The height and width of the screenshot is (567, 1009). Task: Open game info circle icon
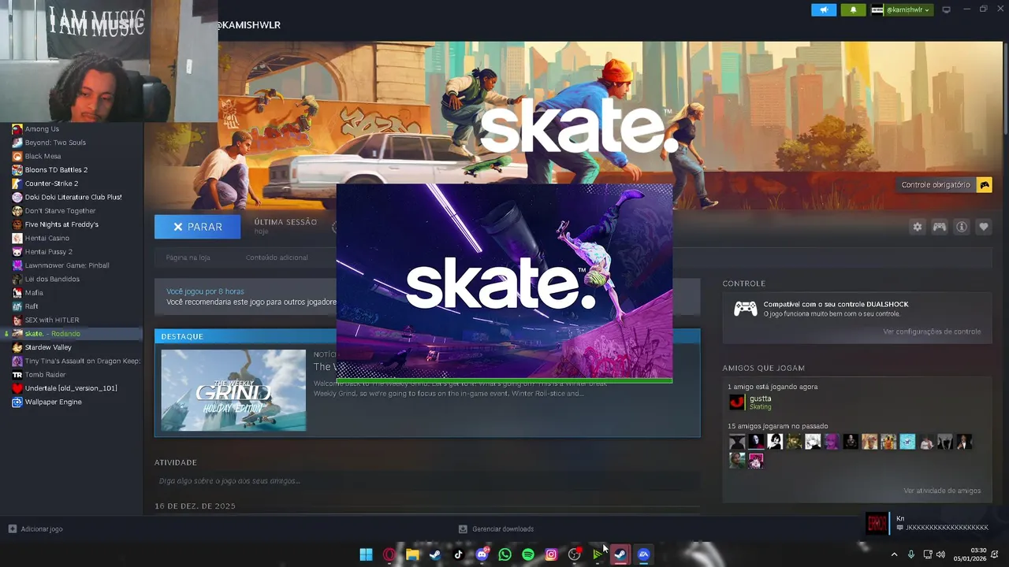tap(961, 227)
